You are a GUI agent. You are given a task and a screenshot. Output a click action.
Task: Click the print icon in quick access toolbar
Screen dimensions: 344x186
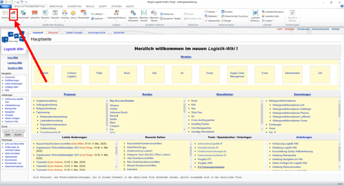[18, 2]
